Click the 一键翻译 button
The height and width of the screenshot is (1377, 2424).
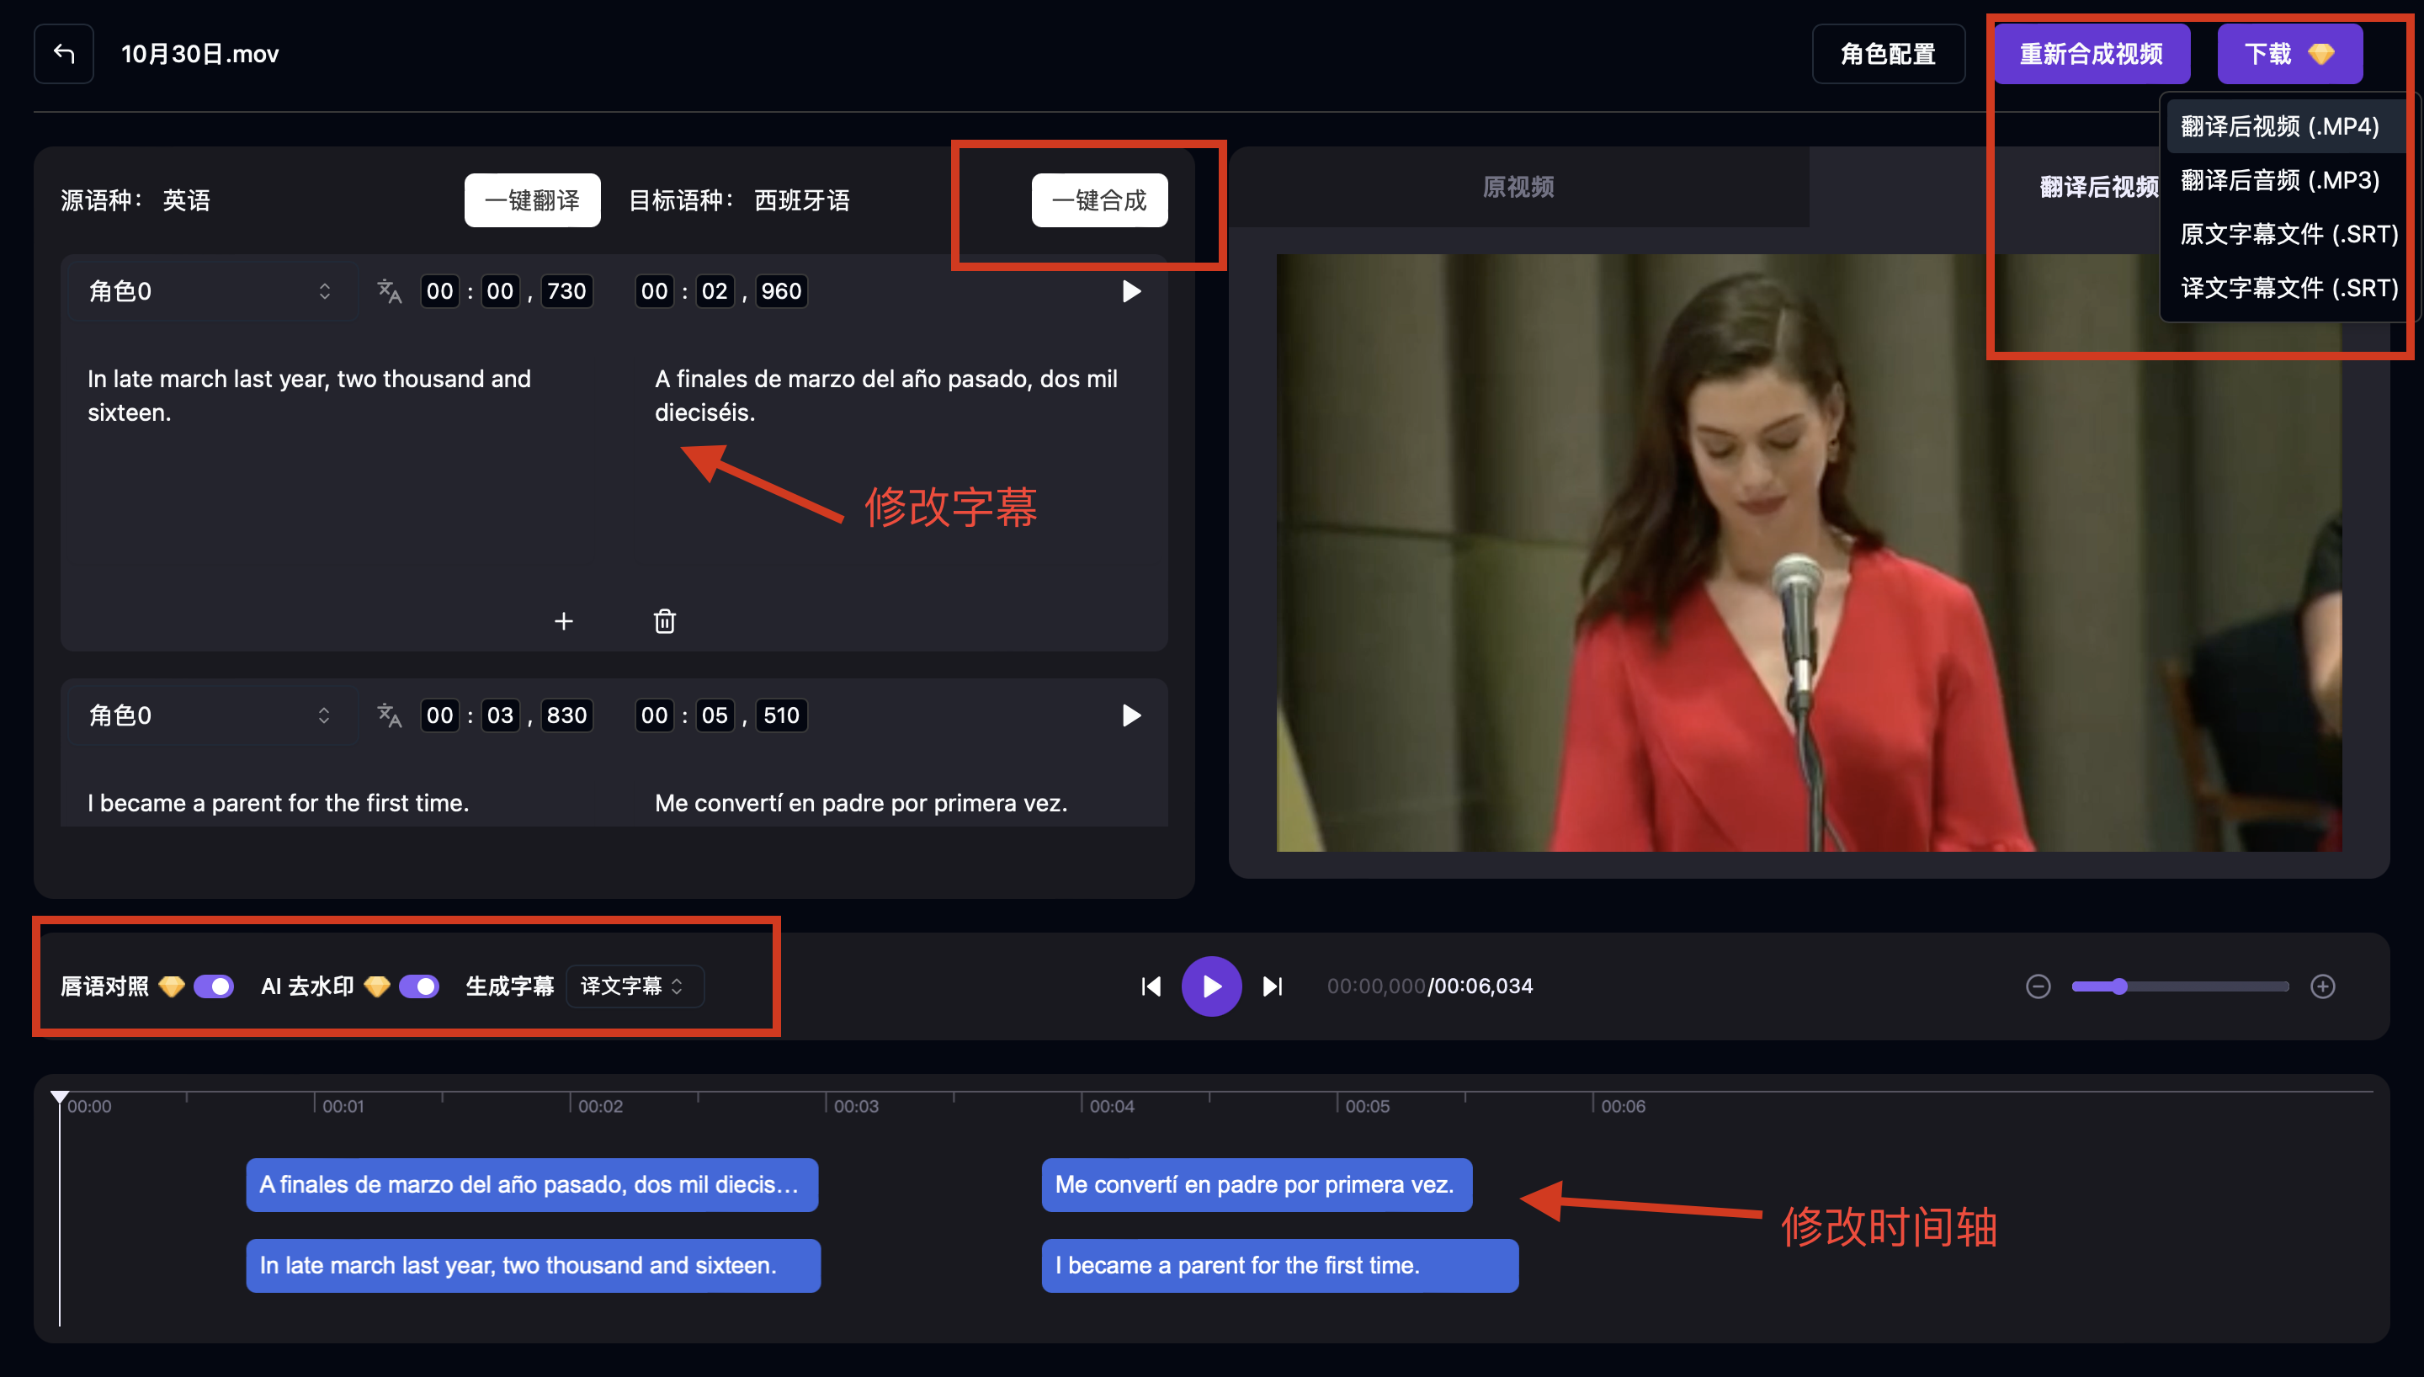pyautogui.click(x=532, y=200)
